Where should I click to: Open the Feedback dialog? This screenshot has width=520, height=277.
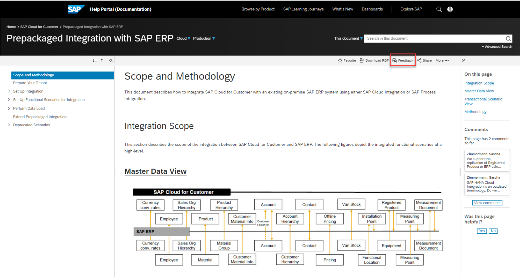pos(403,60)
